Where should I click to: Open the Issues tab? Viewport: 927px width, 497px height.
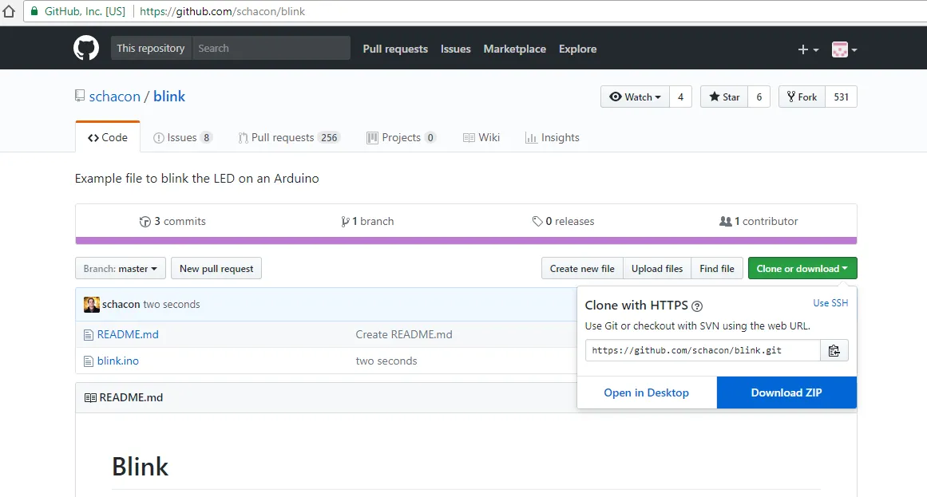click(x=182, y=138)
